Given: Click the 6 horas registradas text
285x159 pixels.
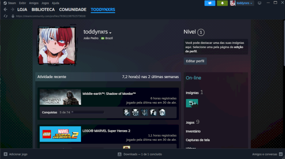Looking at the screenshot, I should coord(164,98).
